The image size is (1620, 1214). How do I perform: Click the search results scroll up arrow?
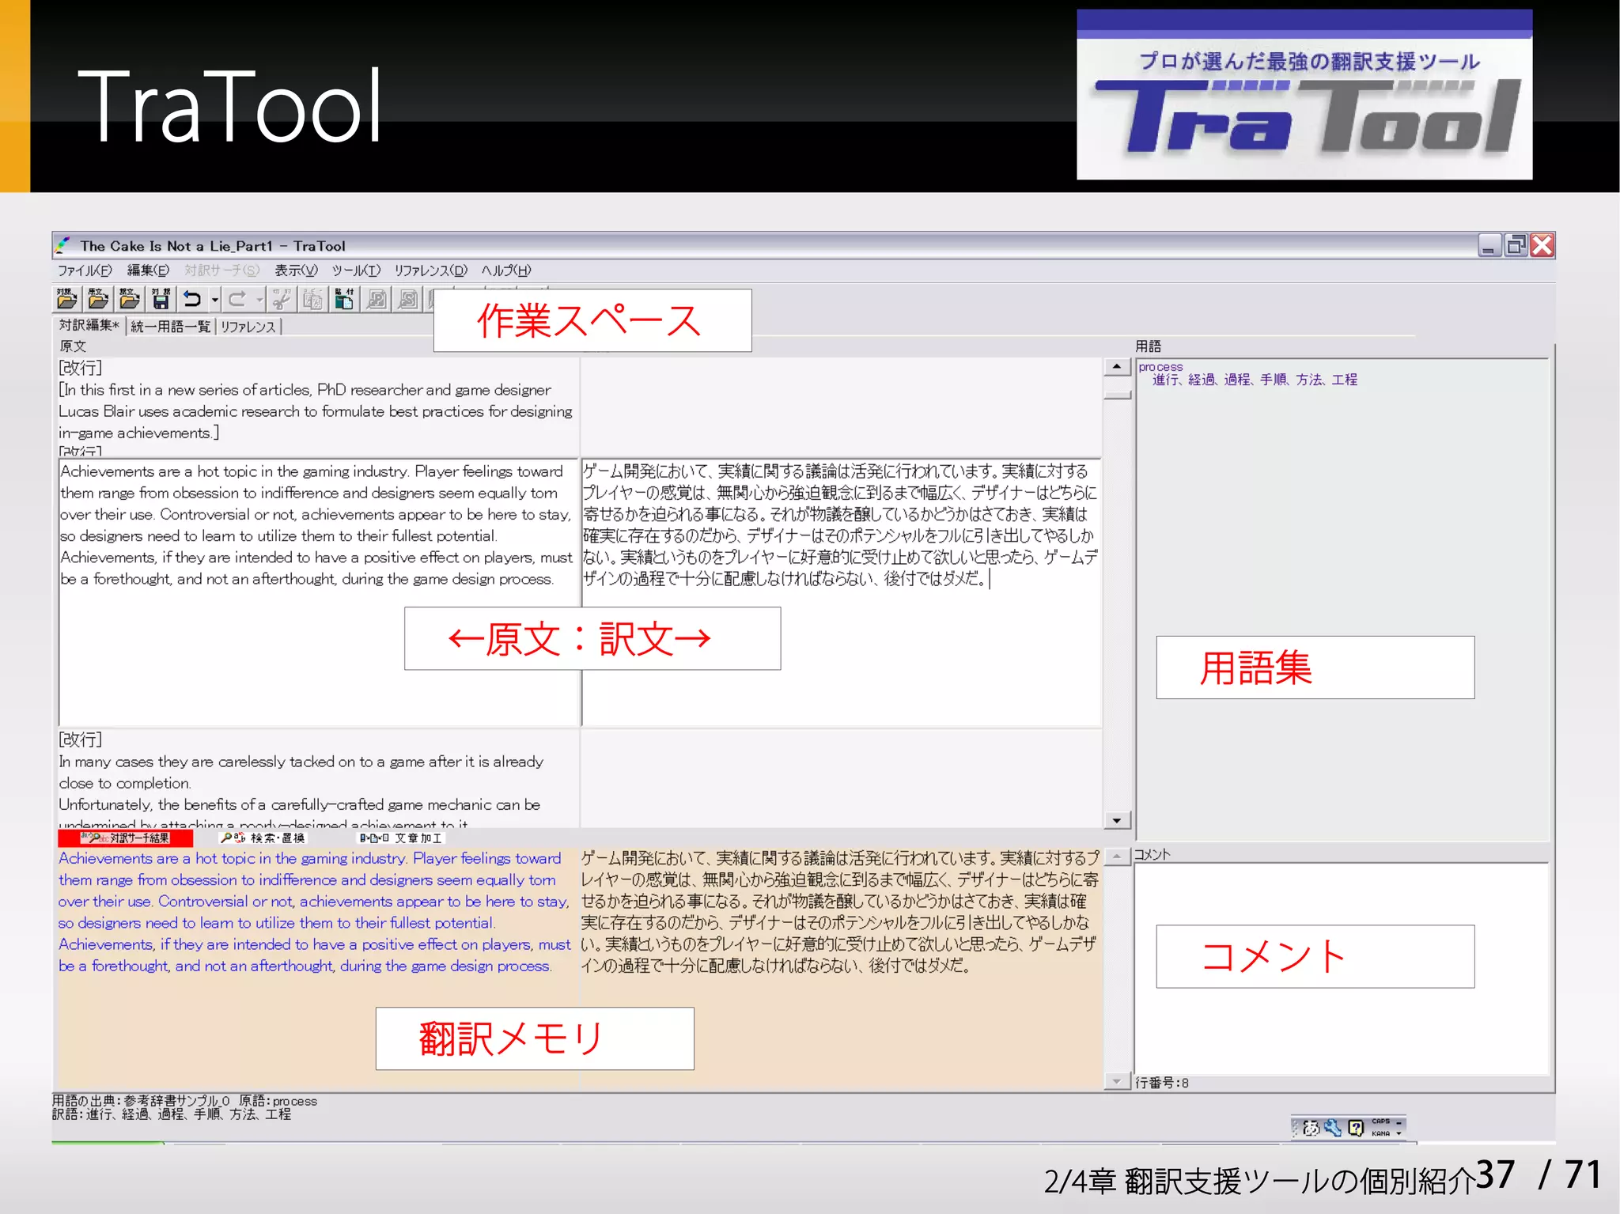[1116, 857]
